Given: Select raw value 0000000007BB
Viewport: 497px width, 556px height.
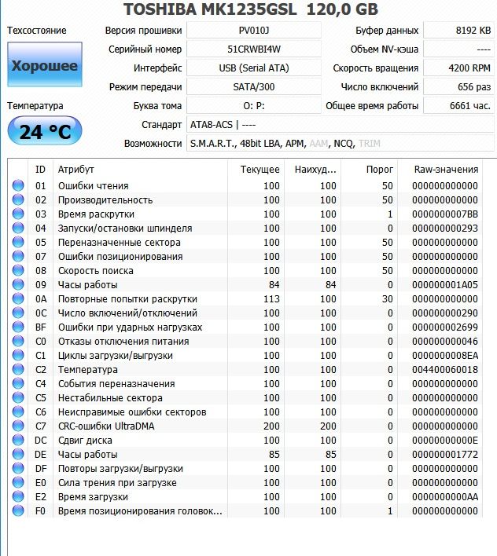Looking at the screenshot, I should click(x=445, y=214).
